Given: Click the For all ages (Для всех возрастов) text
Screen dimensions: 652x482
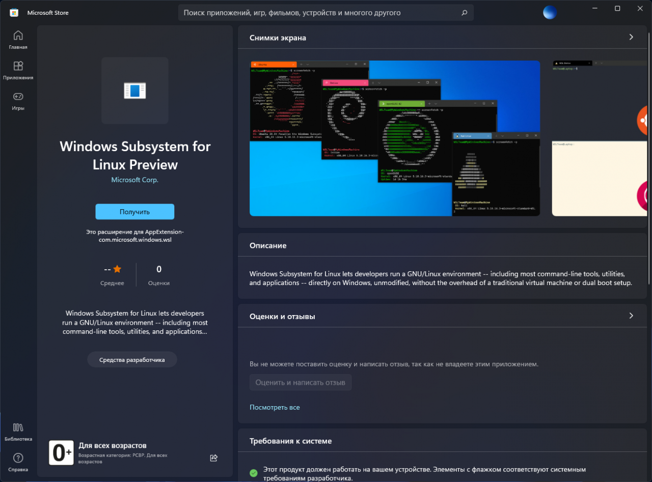Looking at the screenshot, I should (113, 445).
